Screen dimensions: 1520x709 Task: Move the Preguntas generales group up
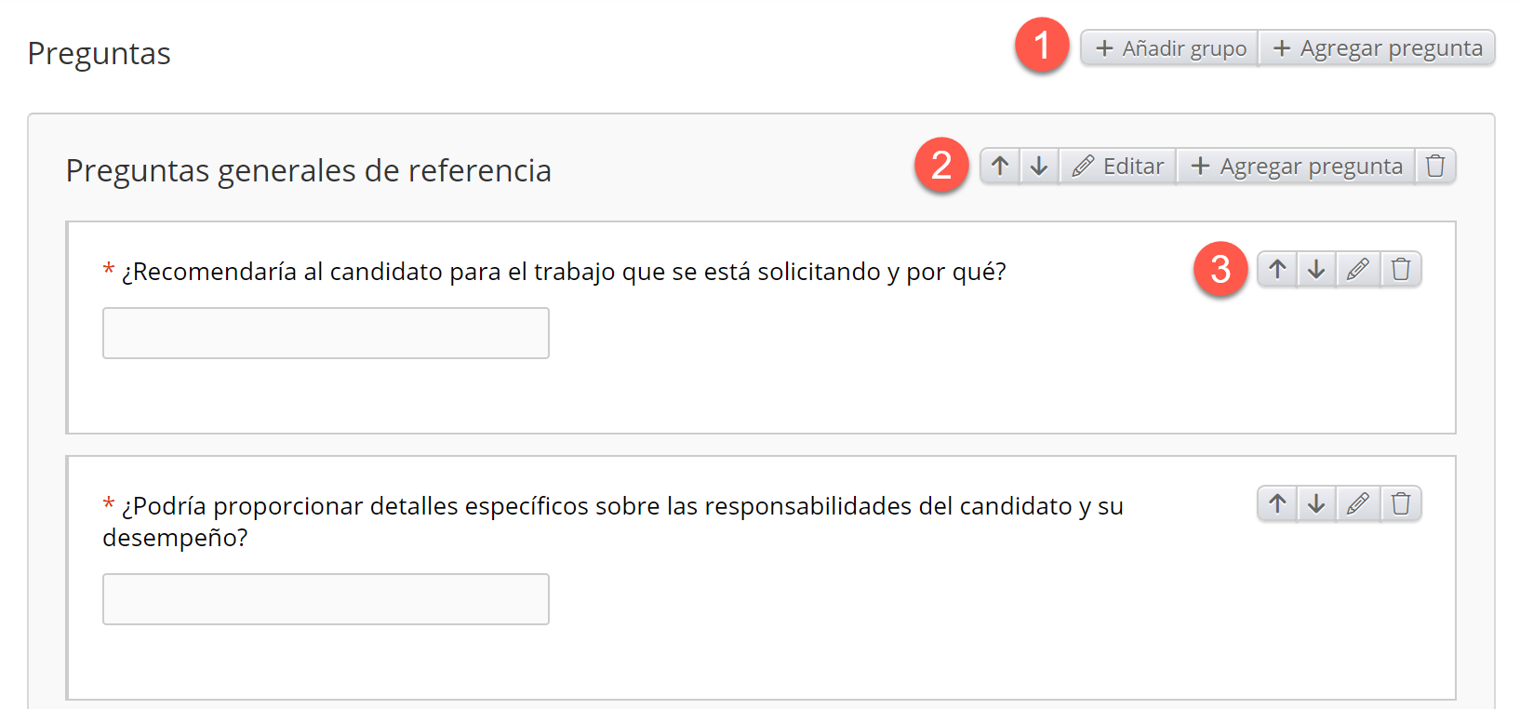(x=1000, y=167)
